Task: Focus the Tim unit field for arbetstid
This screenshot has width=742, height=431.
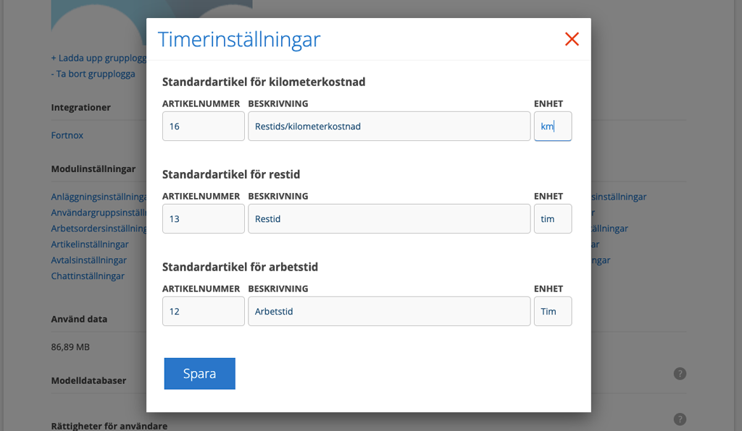Action: coord(553,311)
